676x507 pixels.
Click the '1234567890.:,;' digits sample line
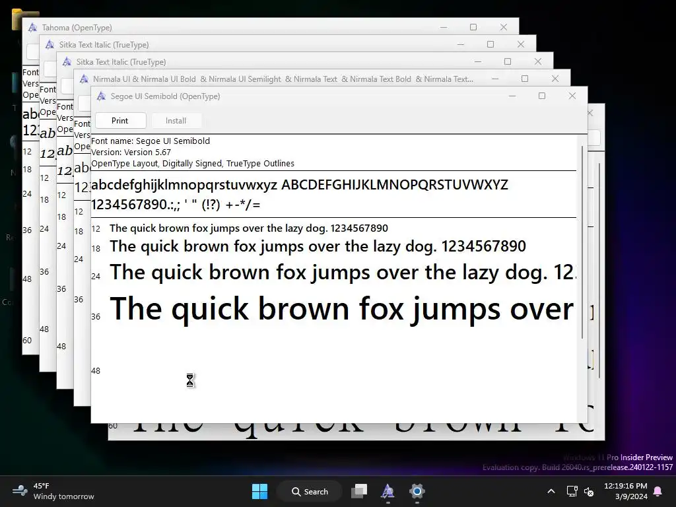click(x=176, y=205)
